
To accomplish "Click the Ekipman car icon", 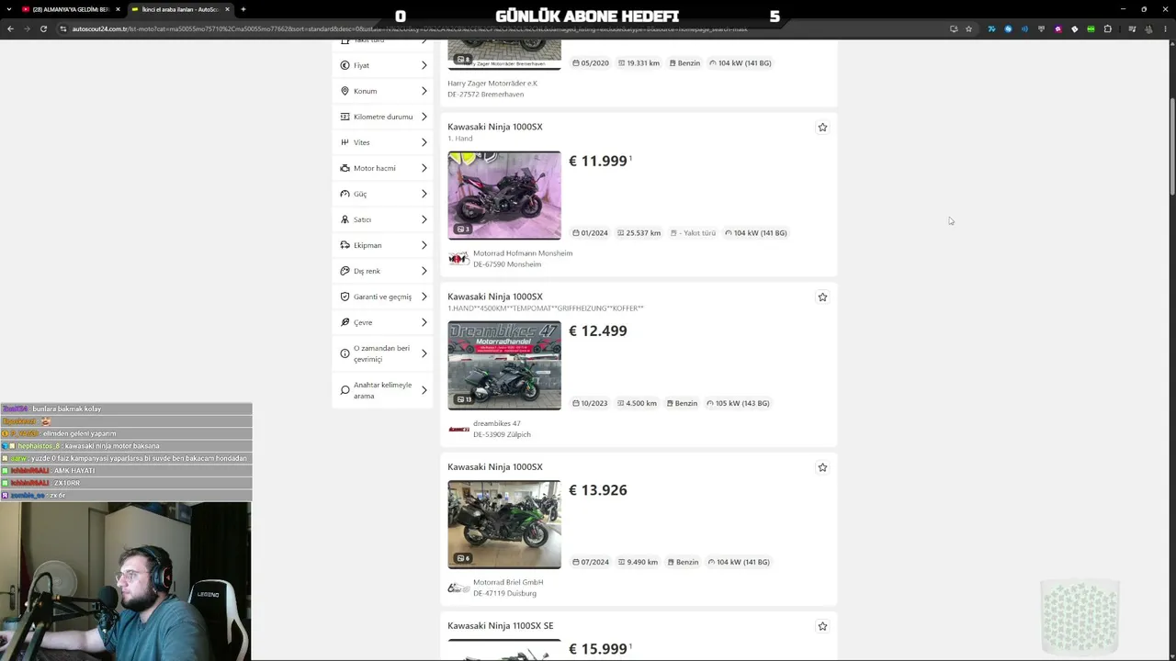I will click(x=345, y=245).
